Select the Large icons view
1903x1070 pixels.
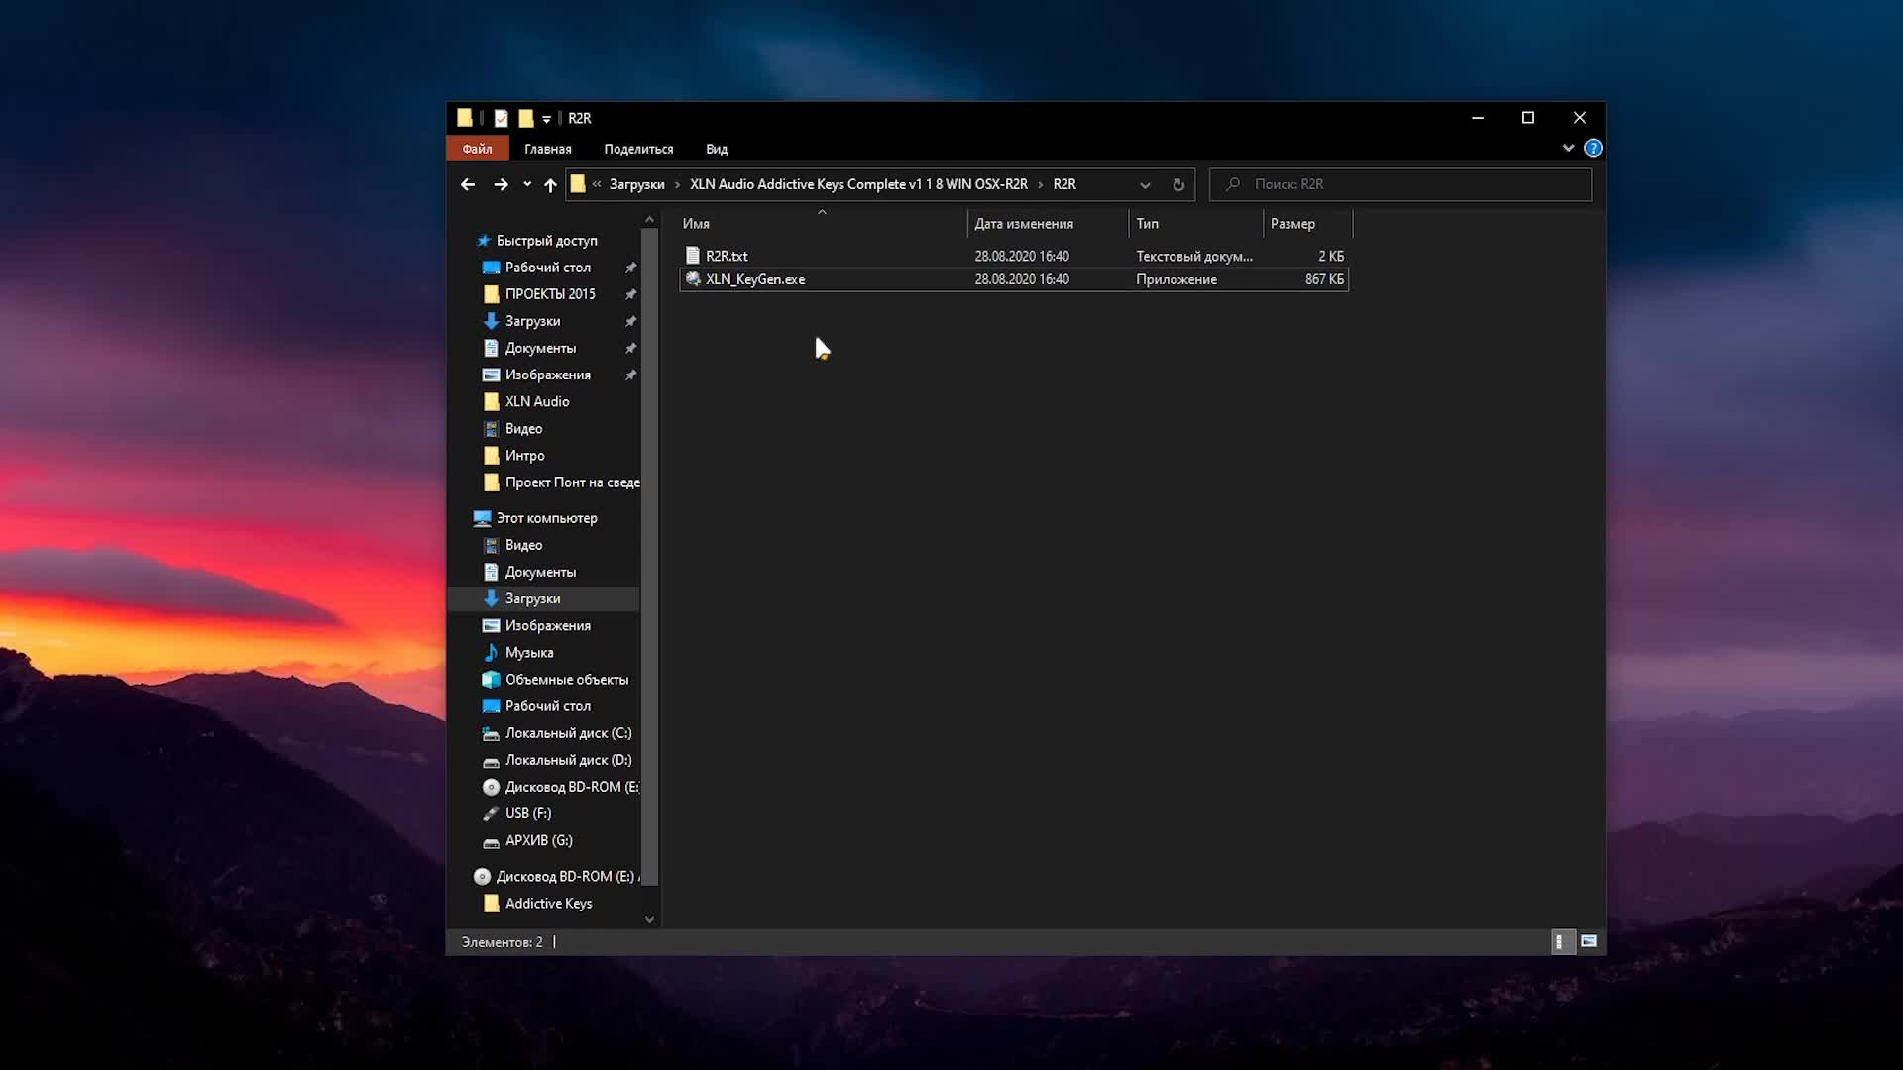pyautogui.click(x=1588, y=942)
